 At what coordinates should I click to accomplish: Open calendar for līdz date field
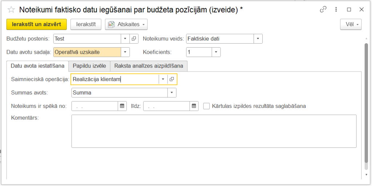[x=194, y=106]
